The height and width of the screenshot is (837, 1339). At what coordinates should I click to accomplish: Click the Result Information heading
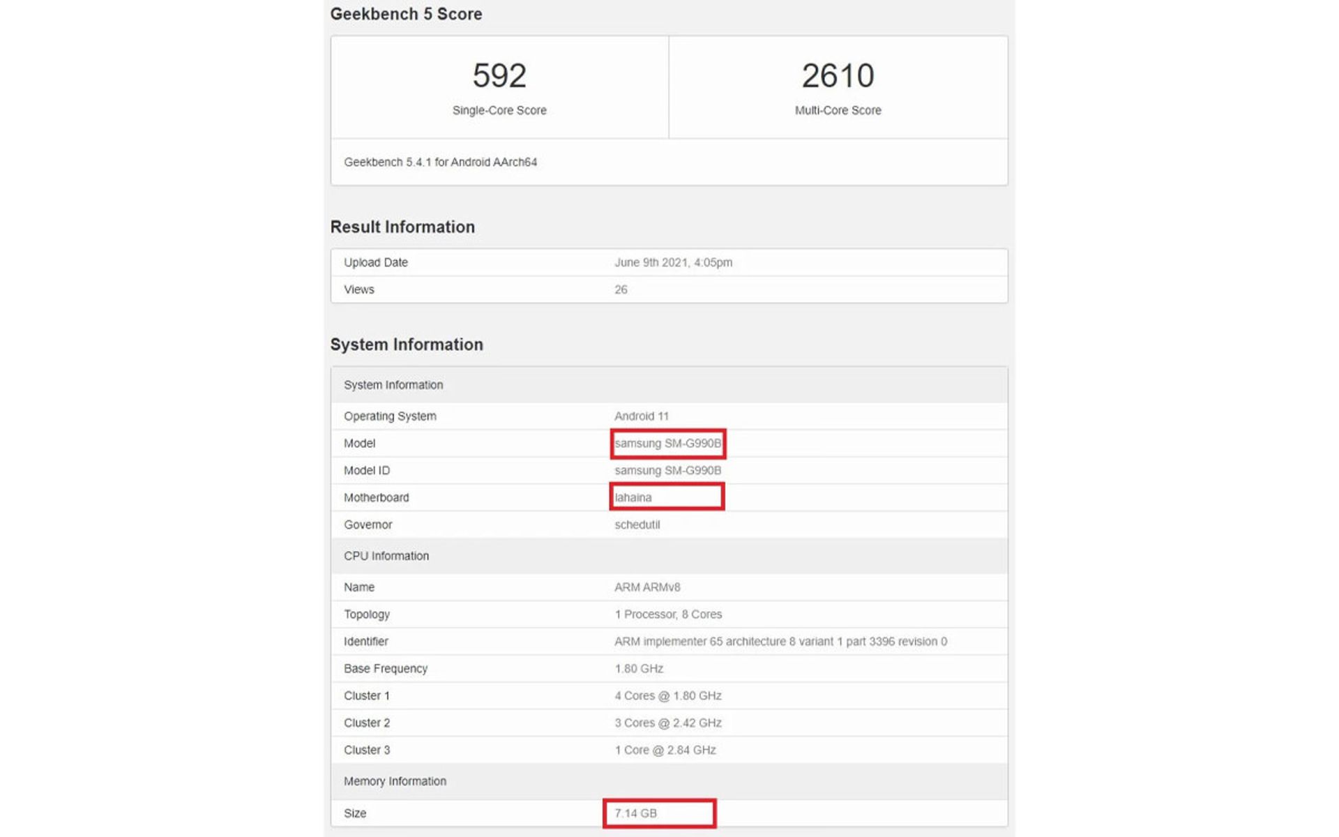coord(402,227)
